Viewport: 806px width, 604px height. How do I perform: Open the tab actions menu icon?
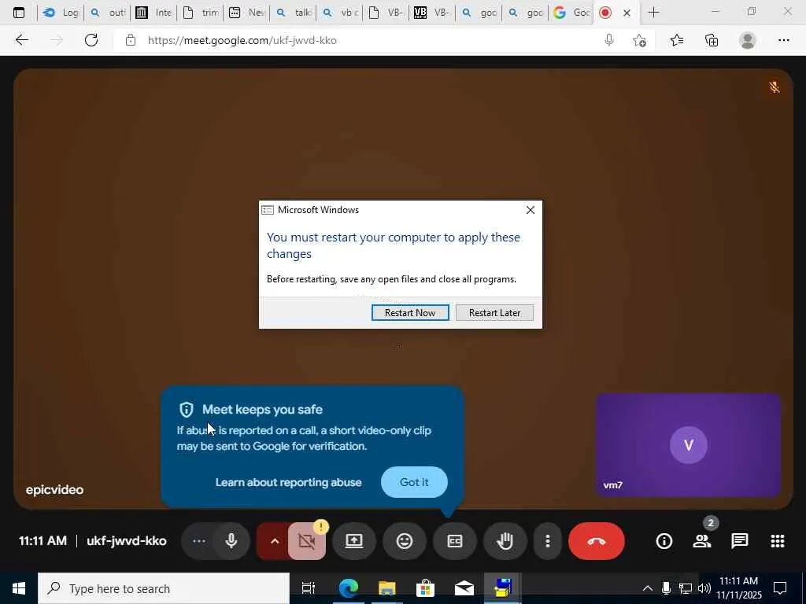(19, 13)
